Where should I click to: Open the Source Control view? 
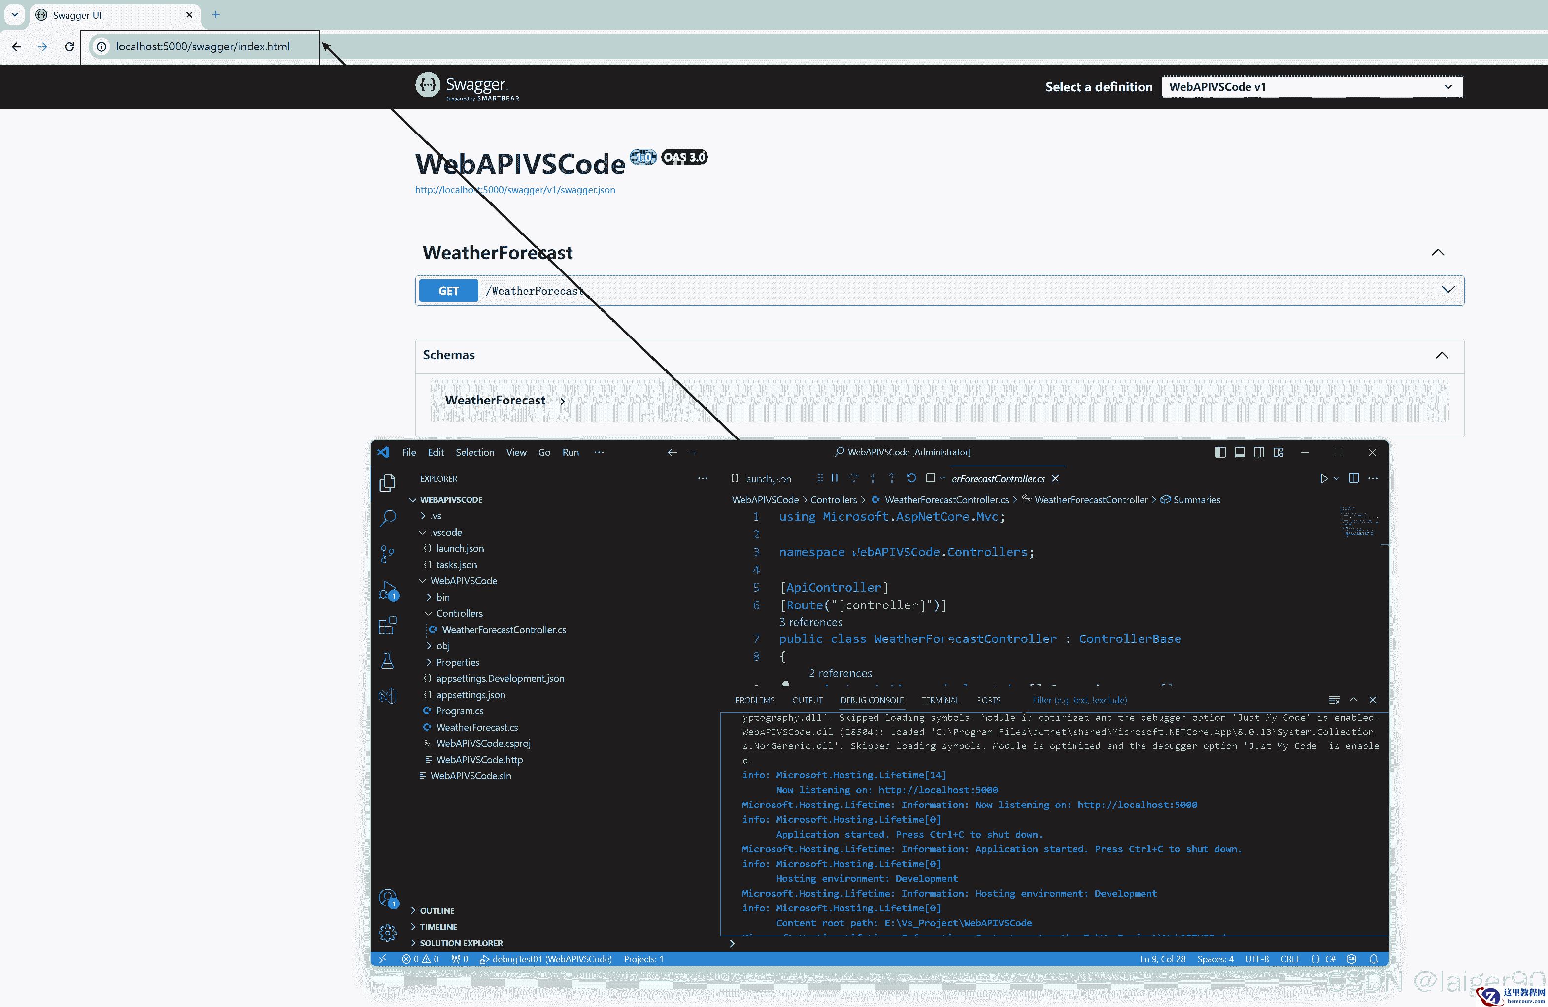388,554
